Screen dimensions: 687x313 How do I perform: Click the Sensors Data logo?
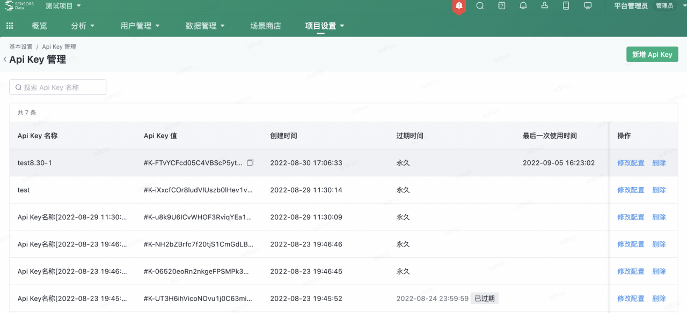(x=19, y=6)
